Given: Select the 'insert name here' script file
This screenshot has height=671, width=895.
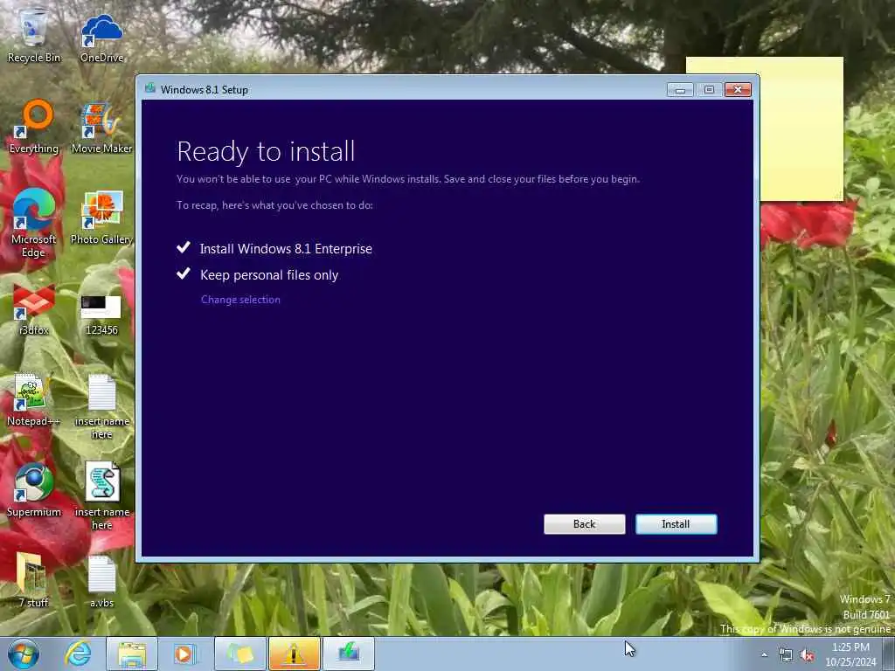Looking at the screenshot, I should (101, 495).
